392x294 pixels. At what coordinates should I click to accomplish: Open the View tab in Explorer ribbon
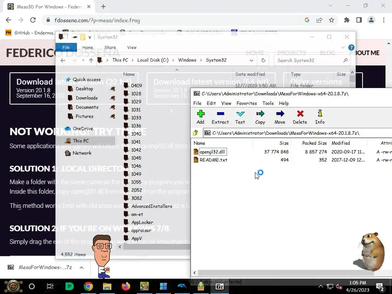pos(132,47)
